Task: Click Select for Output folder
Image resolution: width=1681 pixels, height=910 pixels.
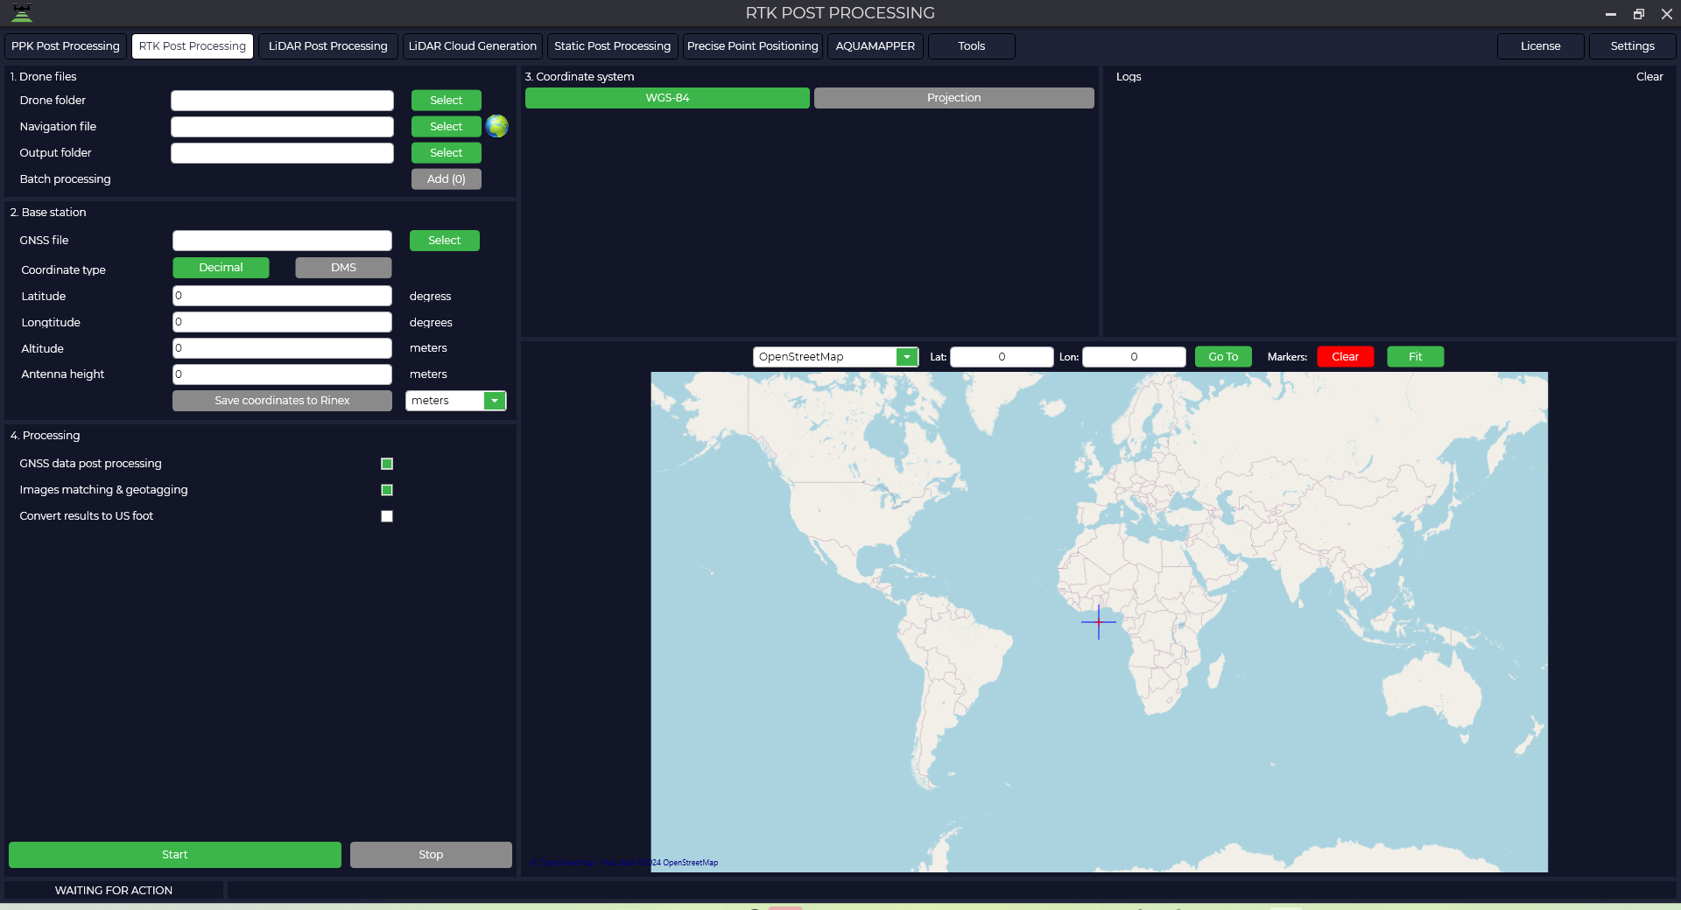Action: click(447, 153)
